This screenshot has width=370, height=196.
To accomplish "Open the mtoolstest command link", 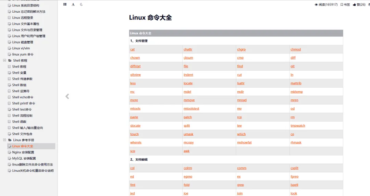I will click(x=192, y=109).
